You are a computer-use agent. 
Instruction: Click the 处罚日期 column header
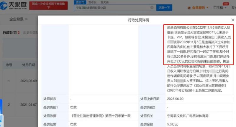coord(29,65)
